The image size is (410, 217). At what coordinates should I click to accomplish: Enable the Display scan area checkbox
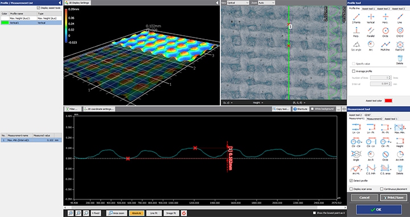tap(351, 189)
